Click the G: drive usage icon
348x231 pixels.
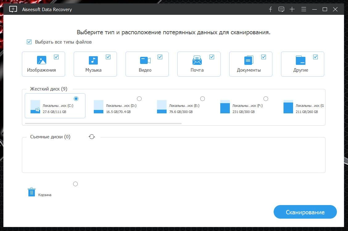point(288,107)
